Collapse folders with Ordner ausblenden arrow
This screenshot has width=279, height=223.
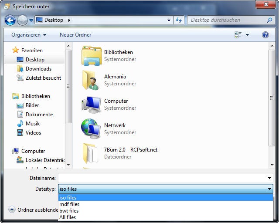coord(12,209)
